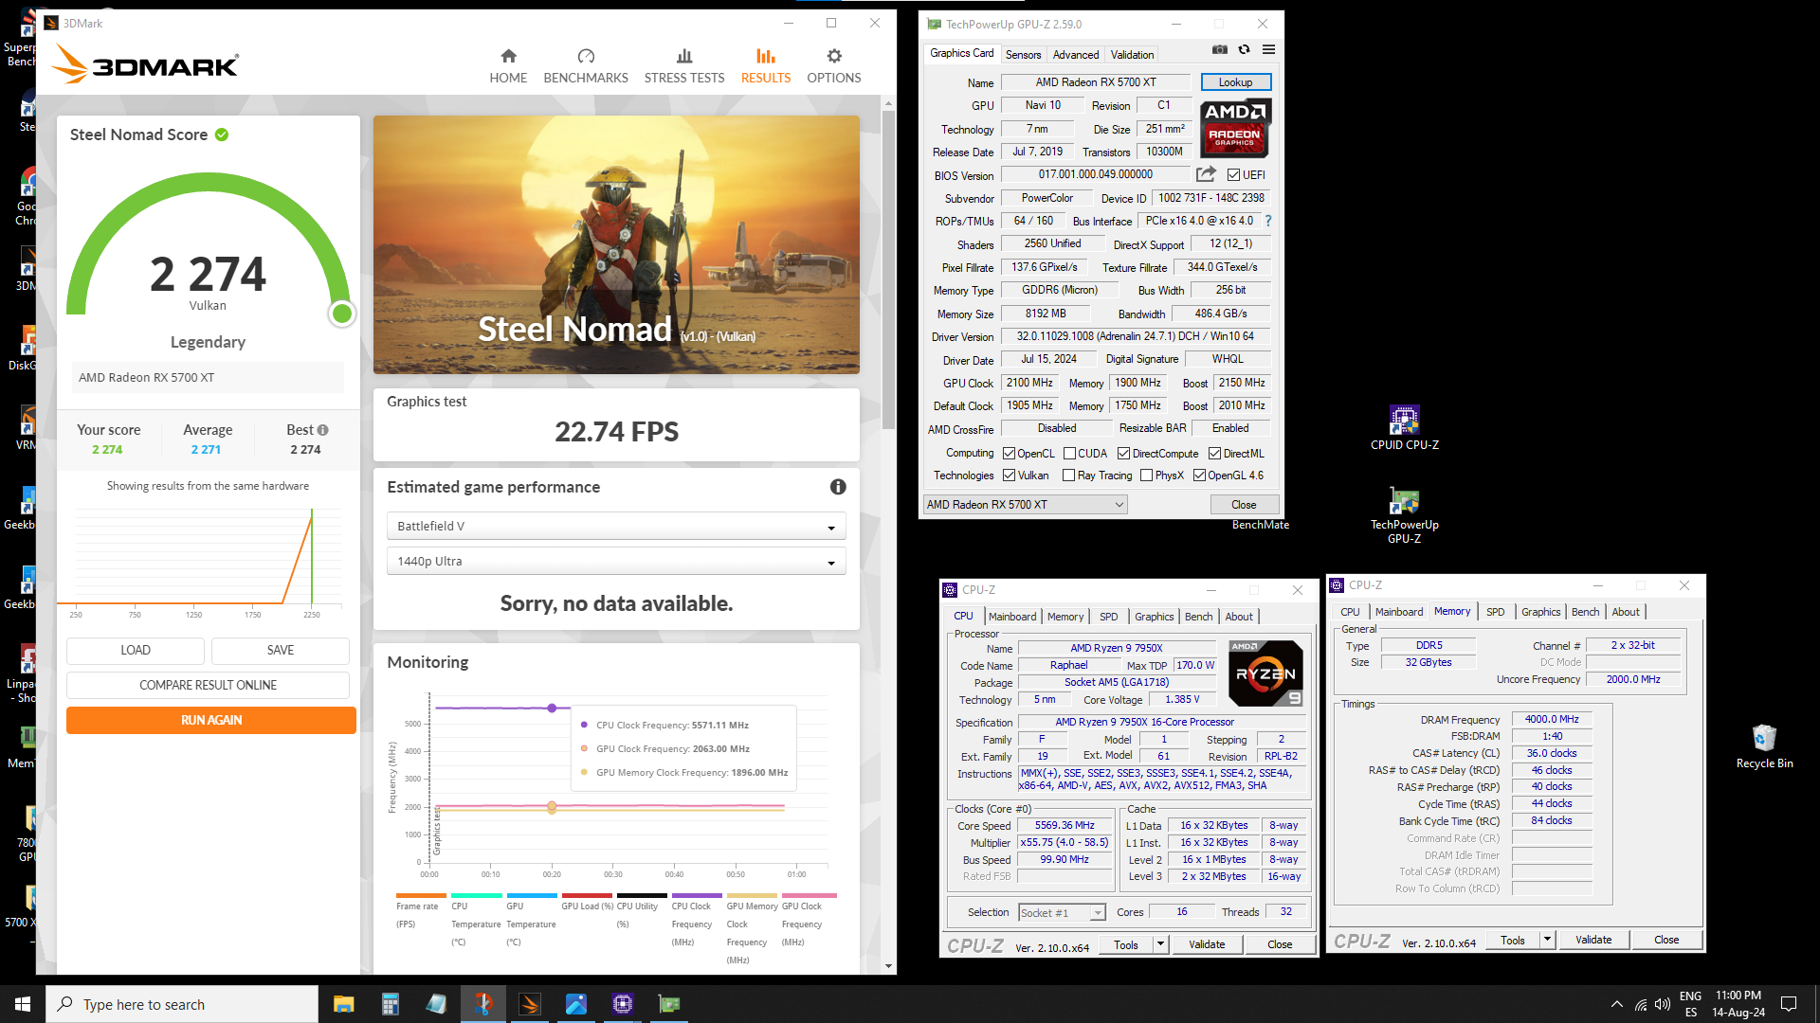Screen dimensions: 1820x1023
Task: Open File Explorer from the taskbar
Action: (343, 1004)
